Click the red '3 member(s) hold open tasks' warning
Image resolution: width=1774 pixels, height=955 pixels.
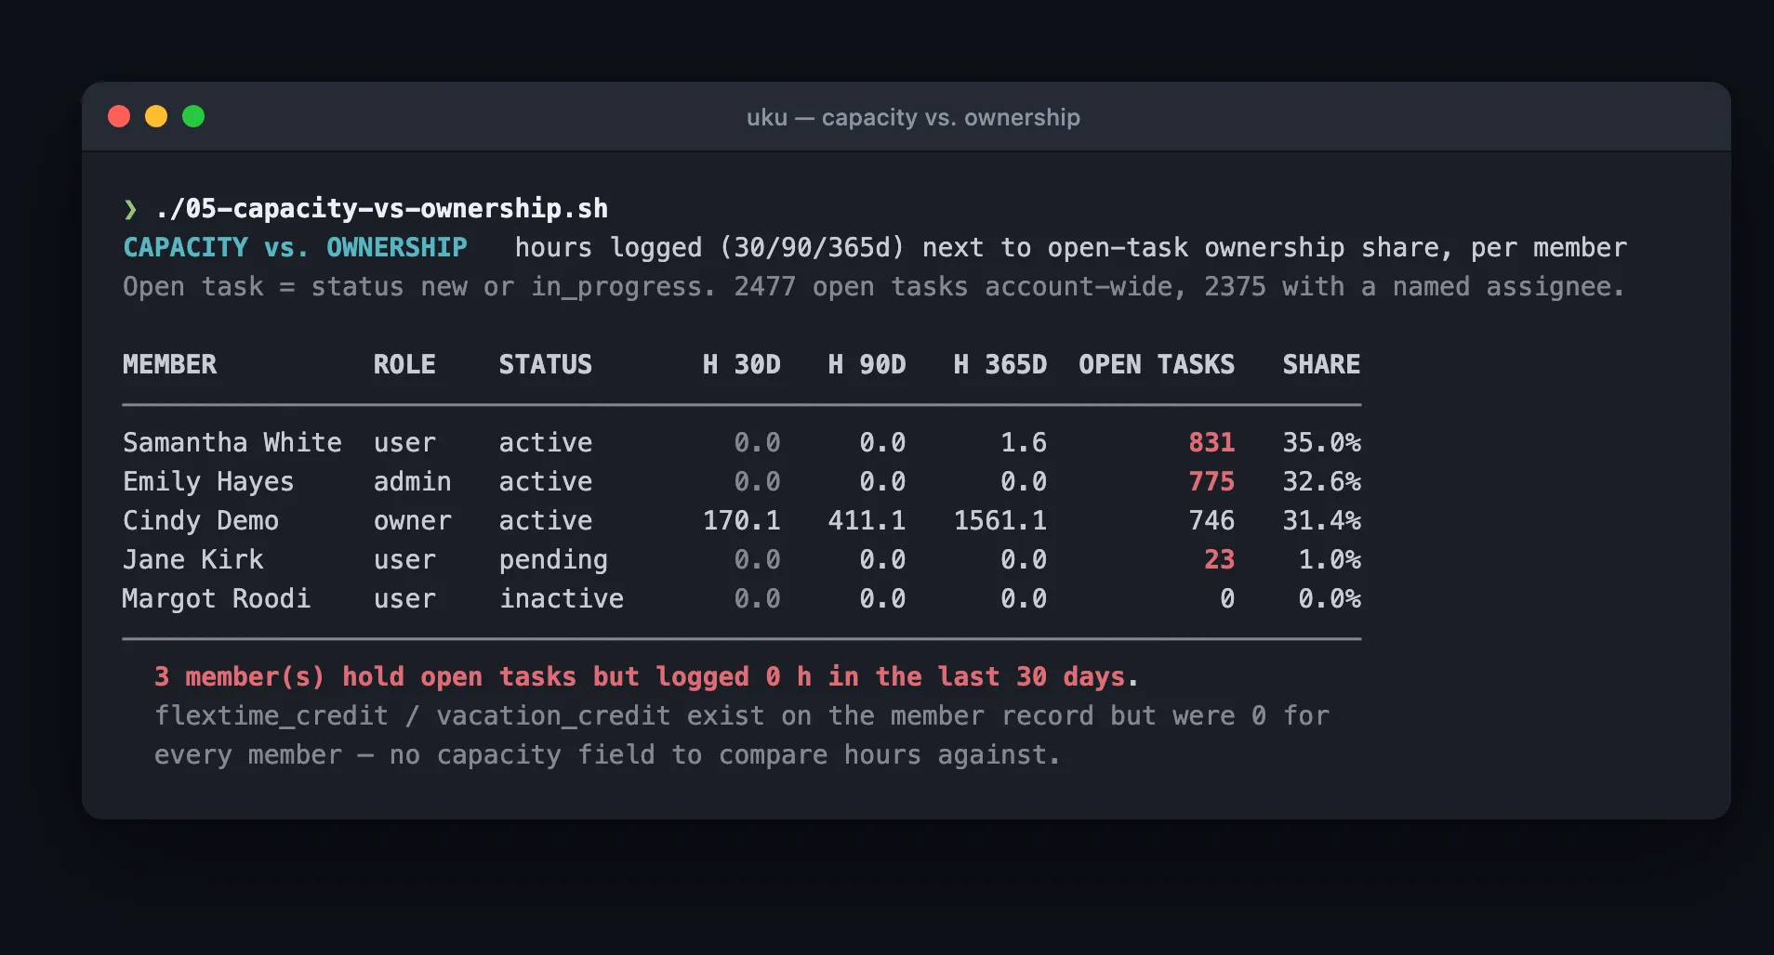(x=646, y=677)
